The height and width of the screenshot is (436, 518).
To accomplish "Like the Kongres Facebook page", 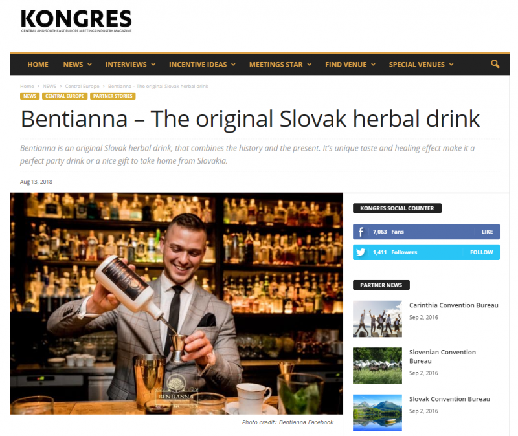I will pos(487,232).
